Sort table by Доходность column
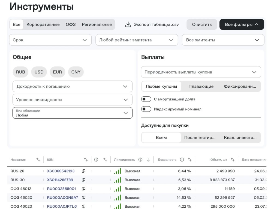274x209 pixels. click(x=189, y=159)
